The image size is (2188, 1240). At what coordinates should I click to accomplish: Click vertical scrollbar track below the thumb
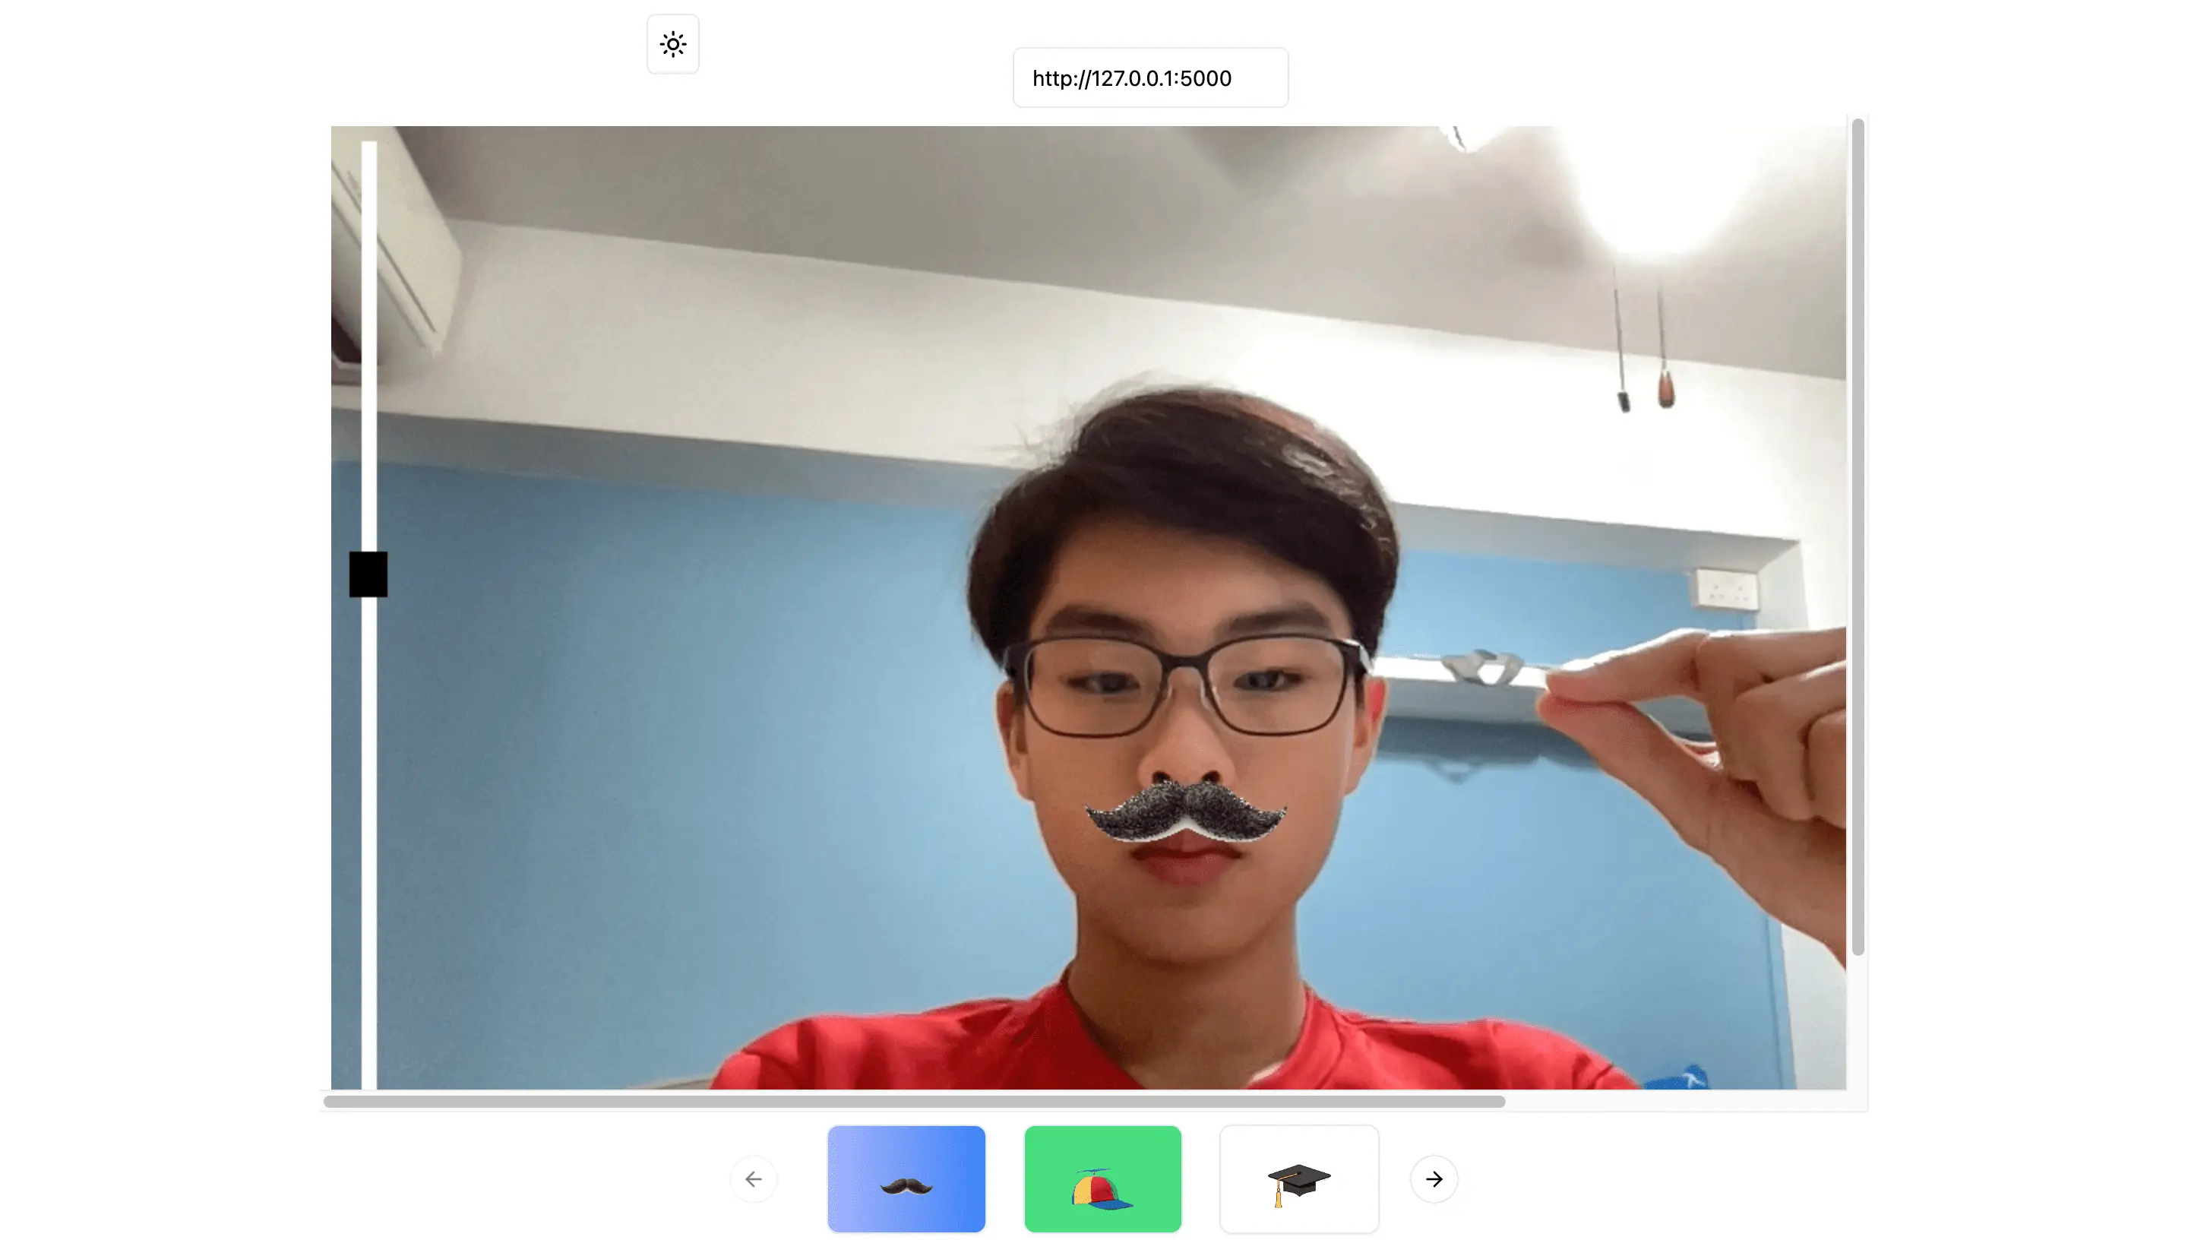click(1858, 1022)
